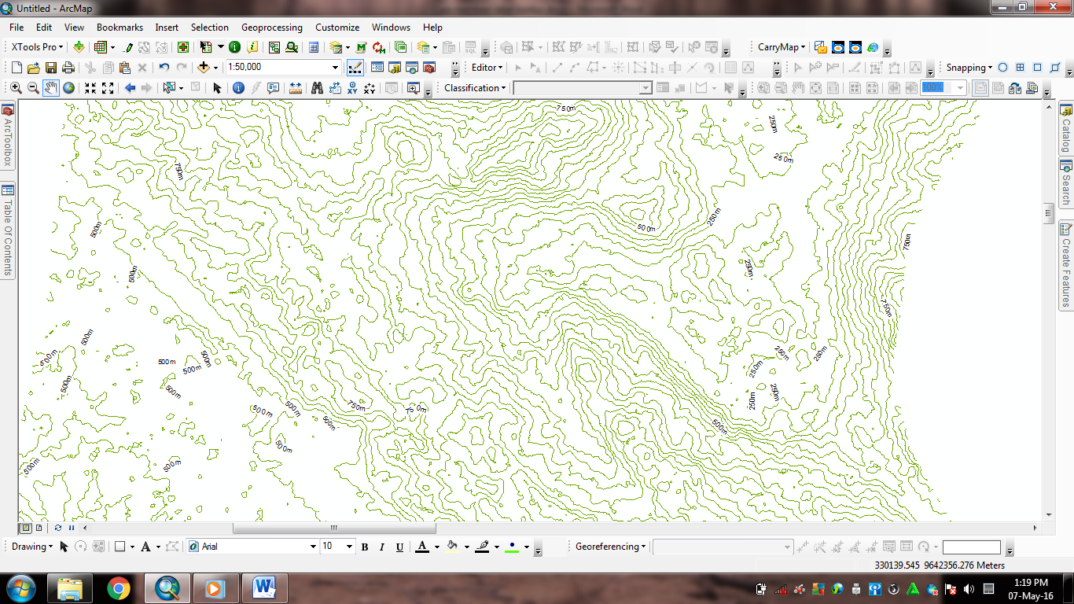Open the Go To XY tool

(x=353, y=87)
